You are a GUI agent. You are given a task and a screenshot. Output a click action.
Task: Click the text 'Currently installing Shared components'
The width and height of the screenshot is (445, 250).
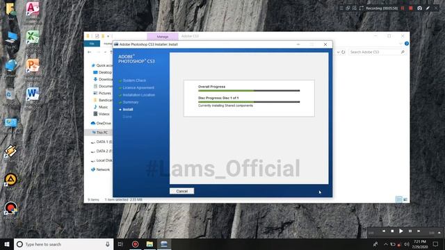[x=225, y=106]
